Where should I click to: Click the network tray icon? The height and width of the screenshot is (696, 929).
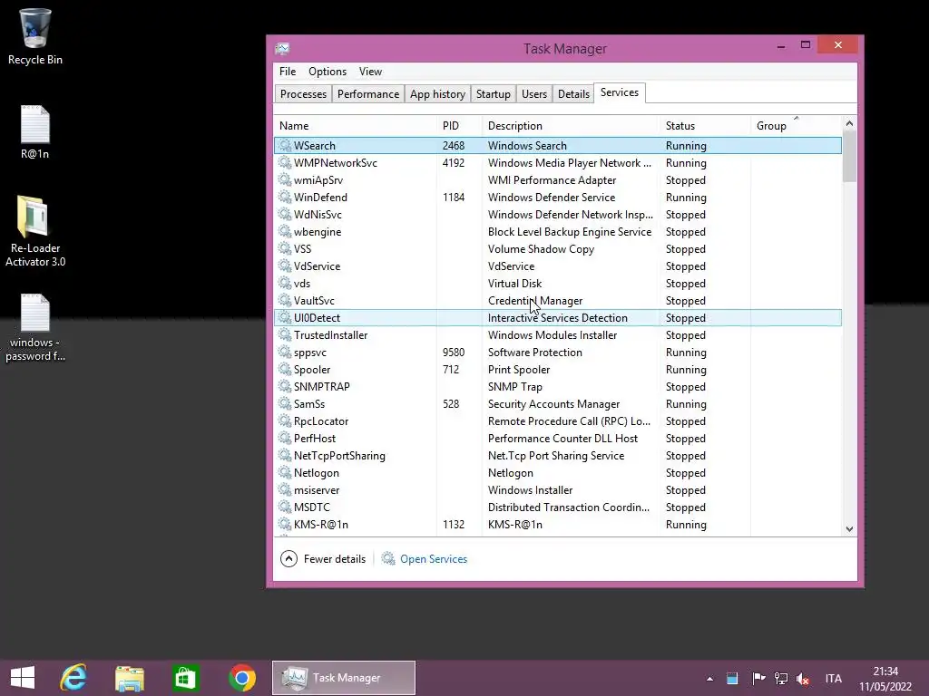781,678
